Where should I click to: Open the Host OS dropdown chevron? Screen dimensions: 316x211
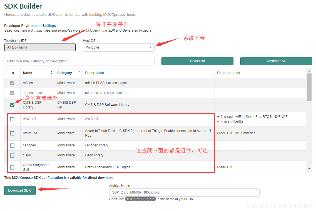(x=150, y=47)
